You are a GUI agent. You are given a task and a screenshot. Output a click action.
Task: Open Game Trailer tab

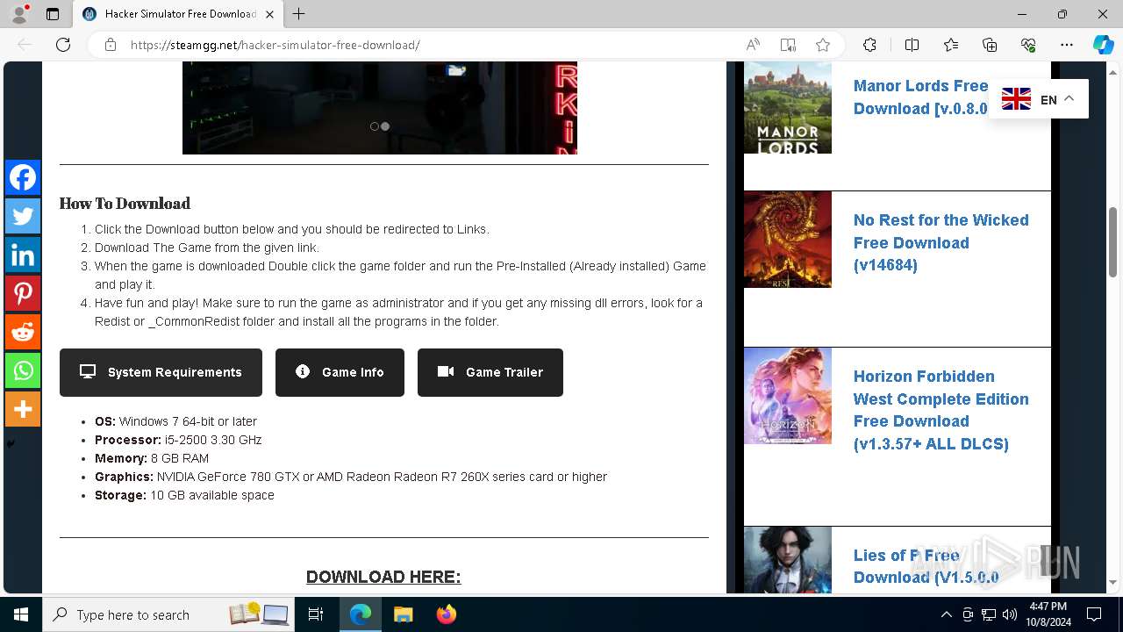pyautogui.click(x=490, y=372)
